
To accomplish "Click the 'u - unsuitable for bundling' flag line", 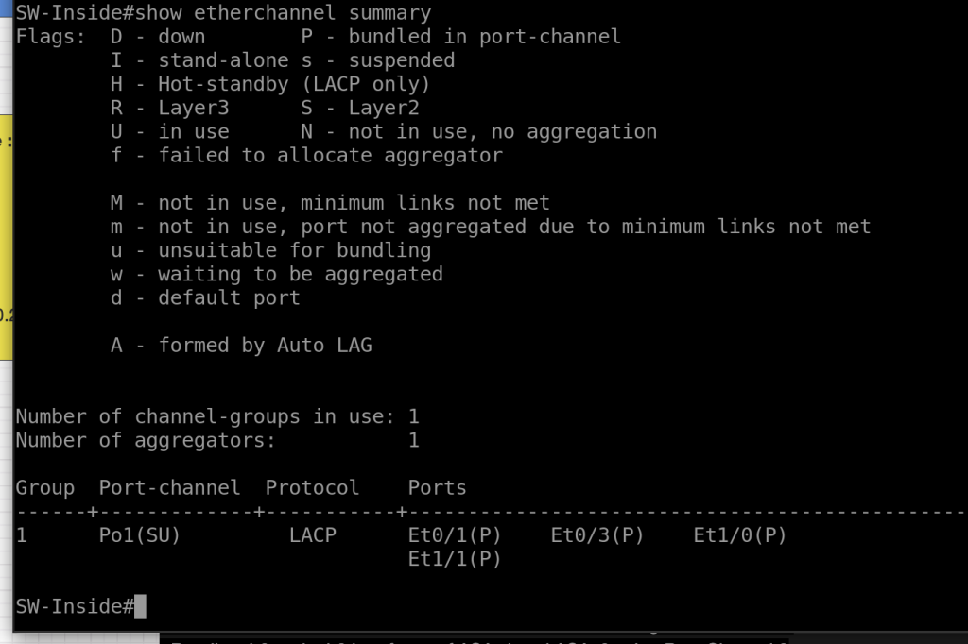I will [x=270, y=250].
